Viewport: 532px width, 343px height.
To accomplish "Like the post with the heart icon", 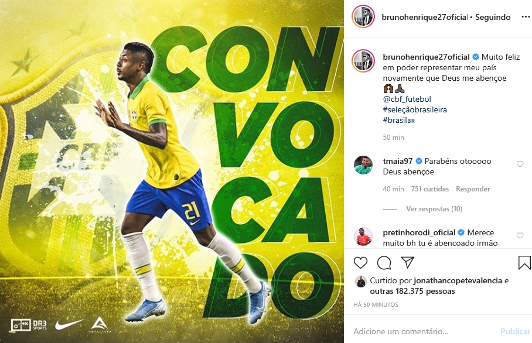I will tap(360, 263).
